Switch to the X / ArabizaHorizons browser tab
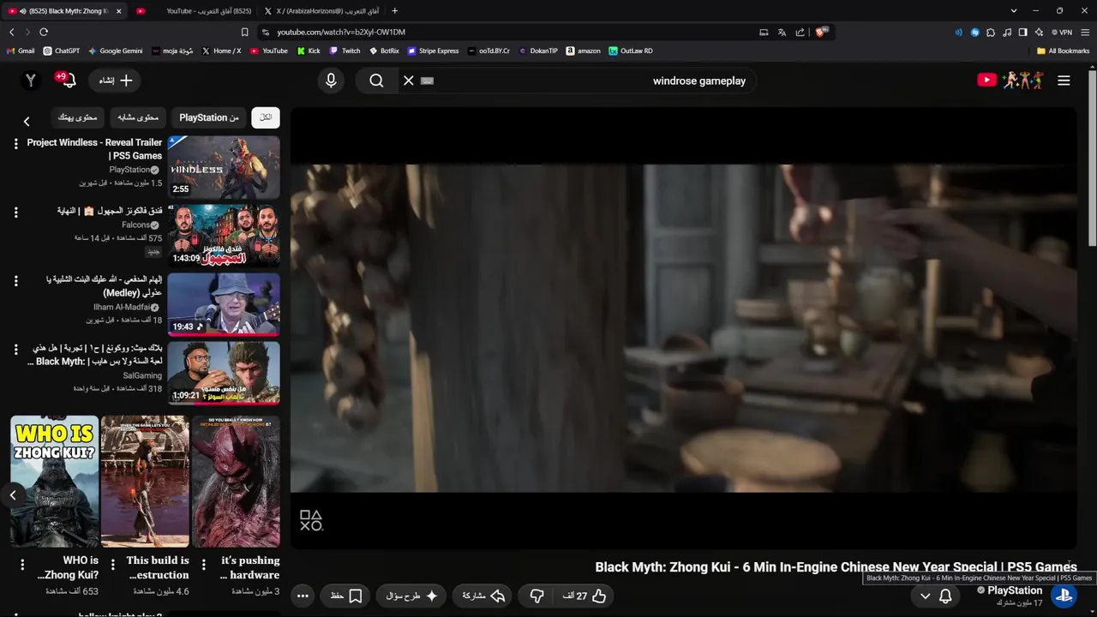Screen dimensions: 1097x617 (321, 11)
